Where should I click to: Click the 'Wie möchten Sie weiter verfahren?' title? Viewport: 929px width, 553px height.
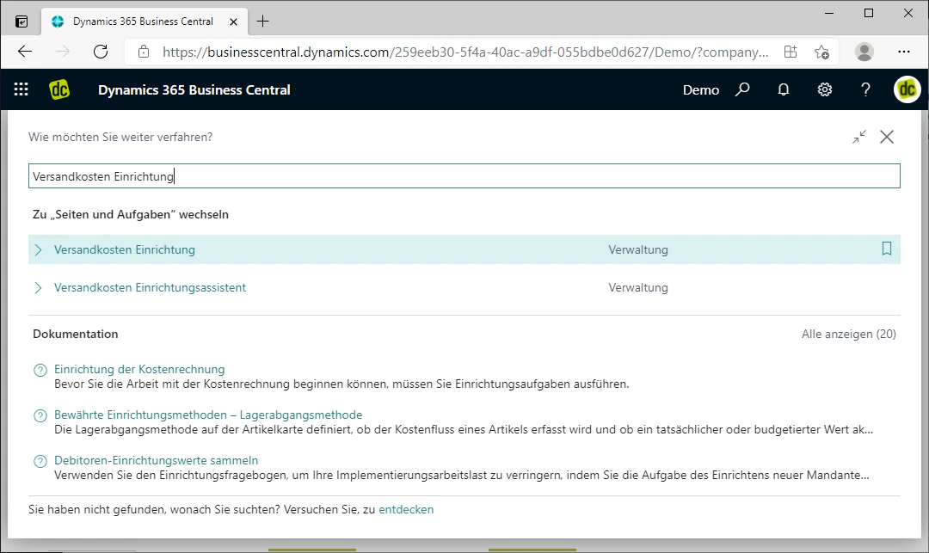coord(120,138)
